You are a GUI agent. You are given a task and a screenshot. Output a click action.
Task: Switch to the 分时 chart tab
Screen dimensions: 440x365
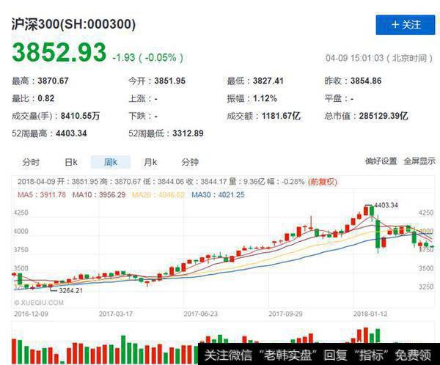click(31, 162)
